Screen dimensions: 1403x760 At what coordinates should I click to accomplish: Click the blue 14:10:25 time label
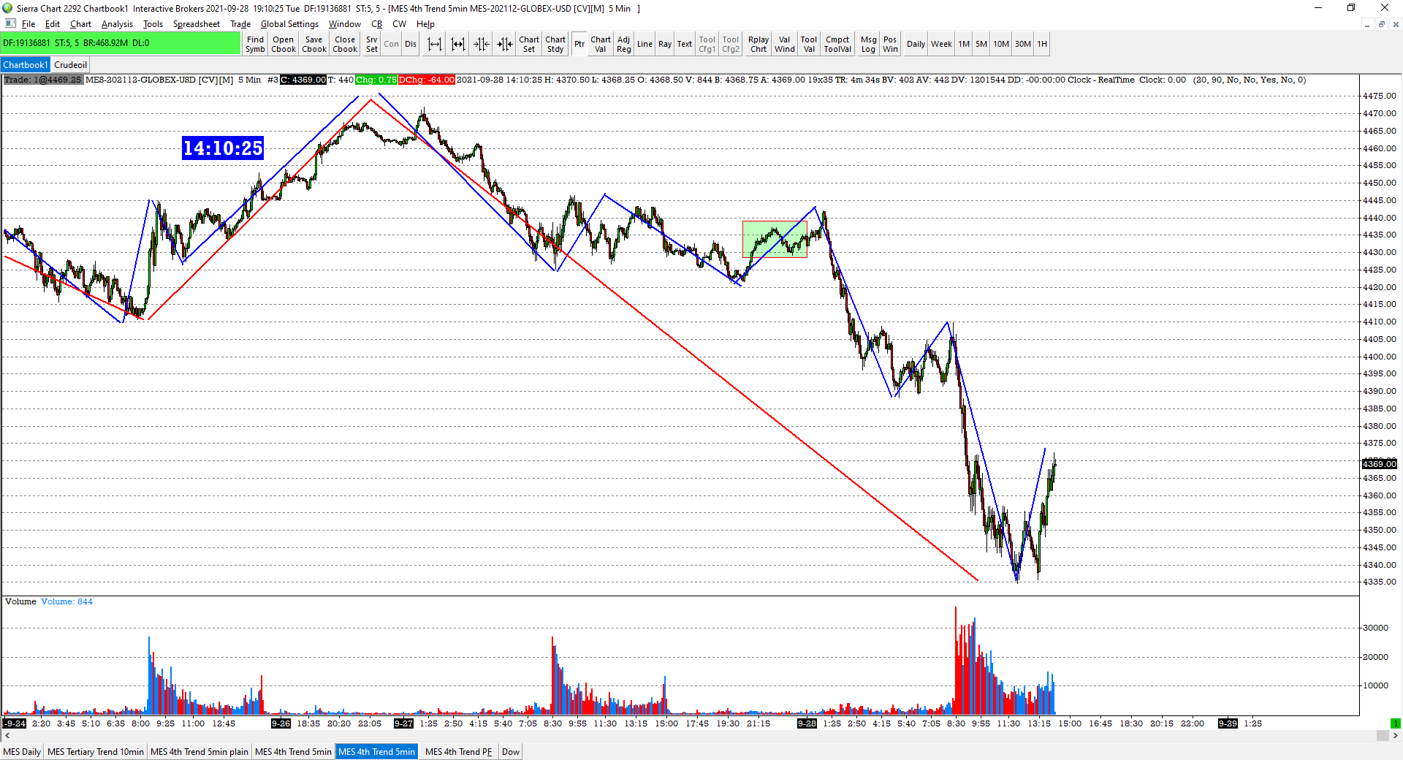[x=222, y=148]
